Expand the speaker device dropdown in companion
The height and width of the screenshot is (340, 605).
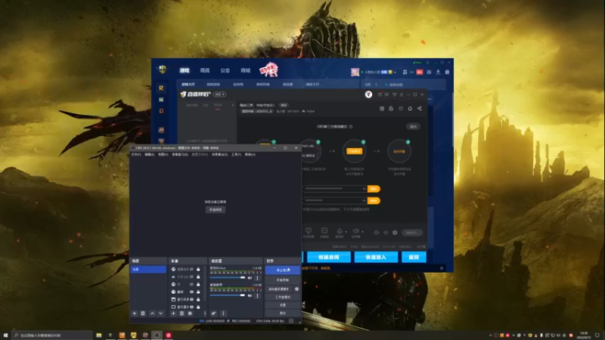click(x=363, y=232)
